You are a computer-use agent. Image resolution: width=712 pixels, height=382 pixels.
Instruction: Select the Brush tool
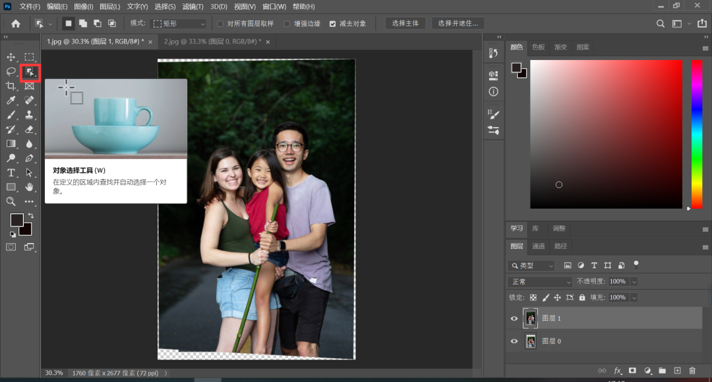tap(11, 115)
